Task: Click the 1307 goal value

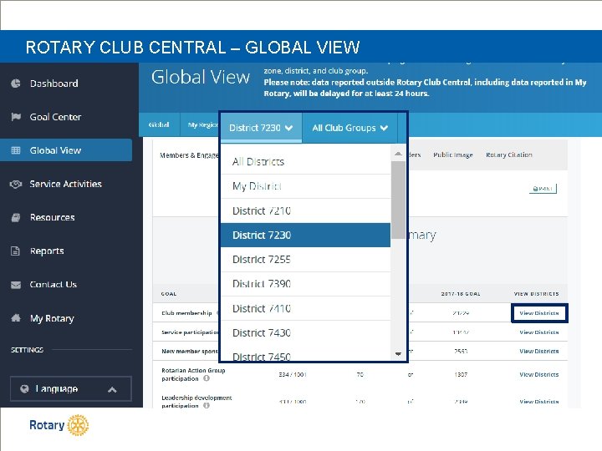Action: 461,374
